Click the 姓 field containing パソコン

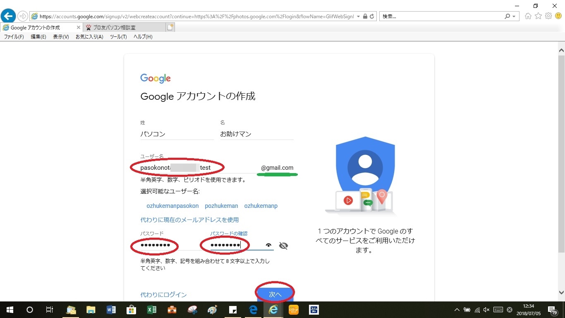[177, 134]
